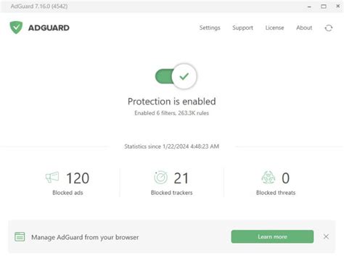Click the browser panel icon in banner
The image size is (344, 261).
point(20,236)
